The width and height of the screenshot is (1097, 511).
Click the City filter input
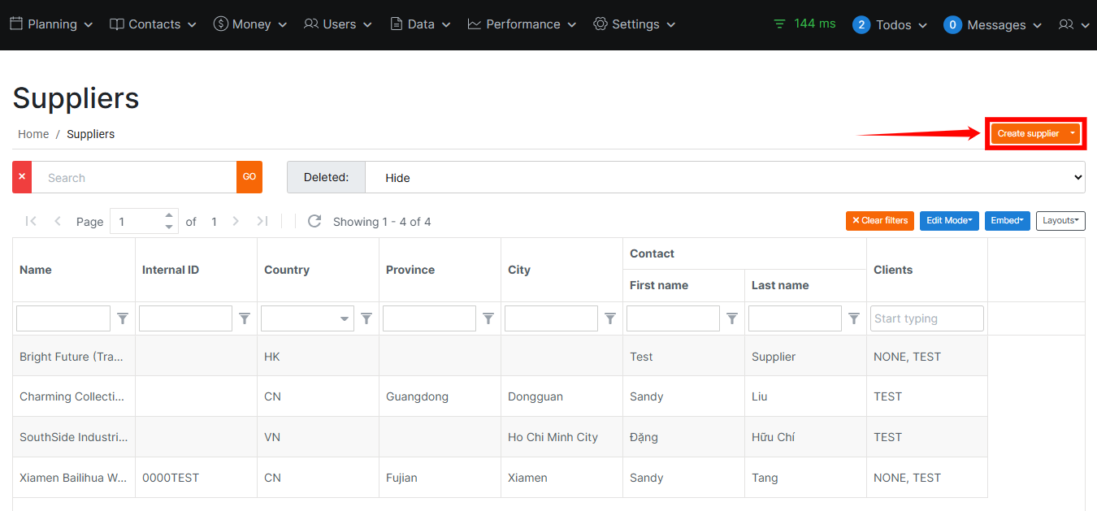pos(551,318)
